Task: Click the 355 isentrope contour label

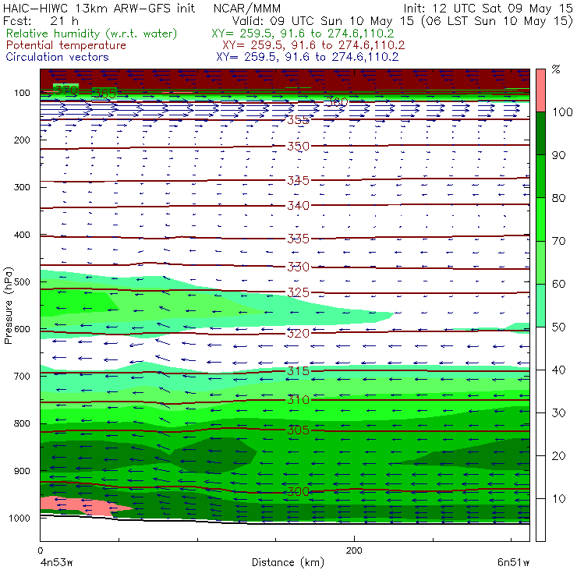Action: tap(298, 119)
